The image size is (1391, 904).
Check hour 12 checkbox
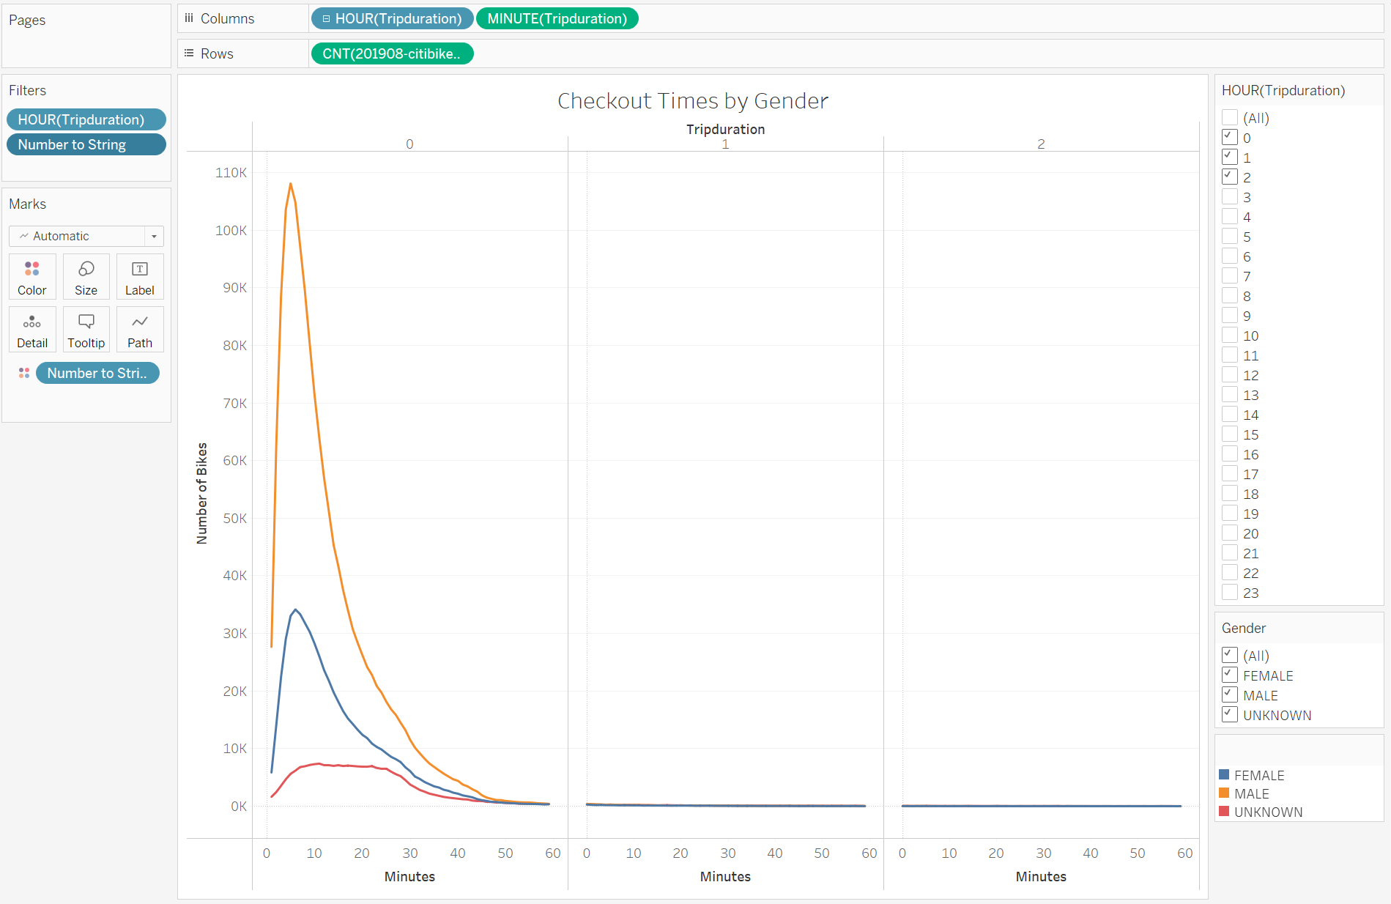[x=1230, y=374]
